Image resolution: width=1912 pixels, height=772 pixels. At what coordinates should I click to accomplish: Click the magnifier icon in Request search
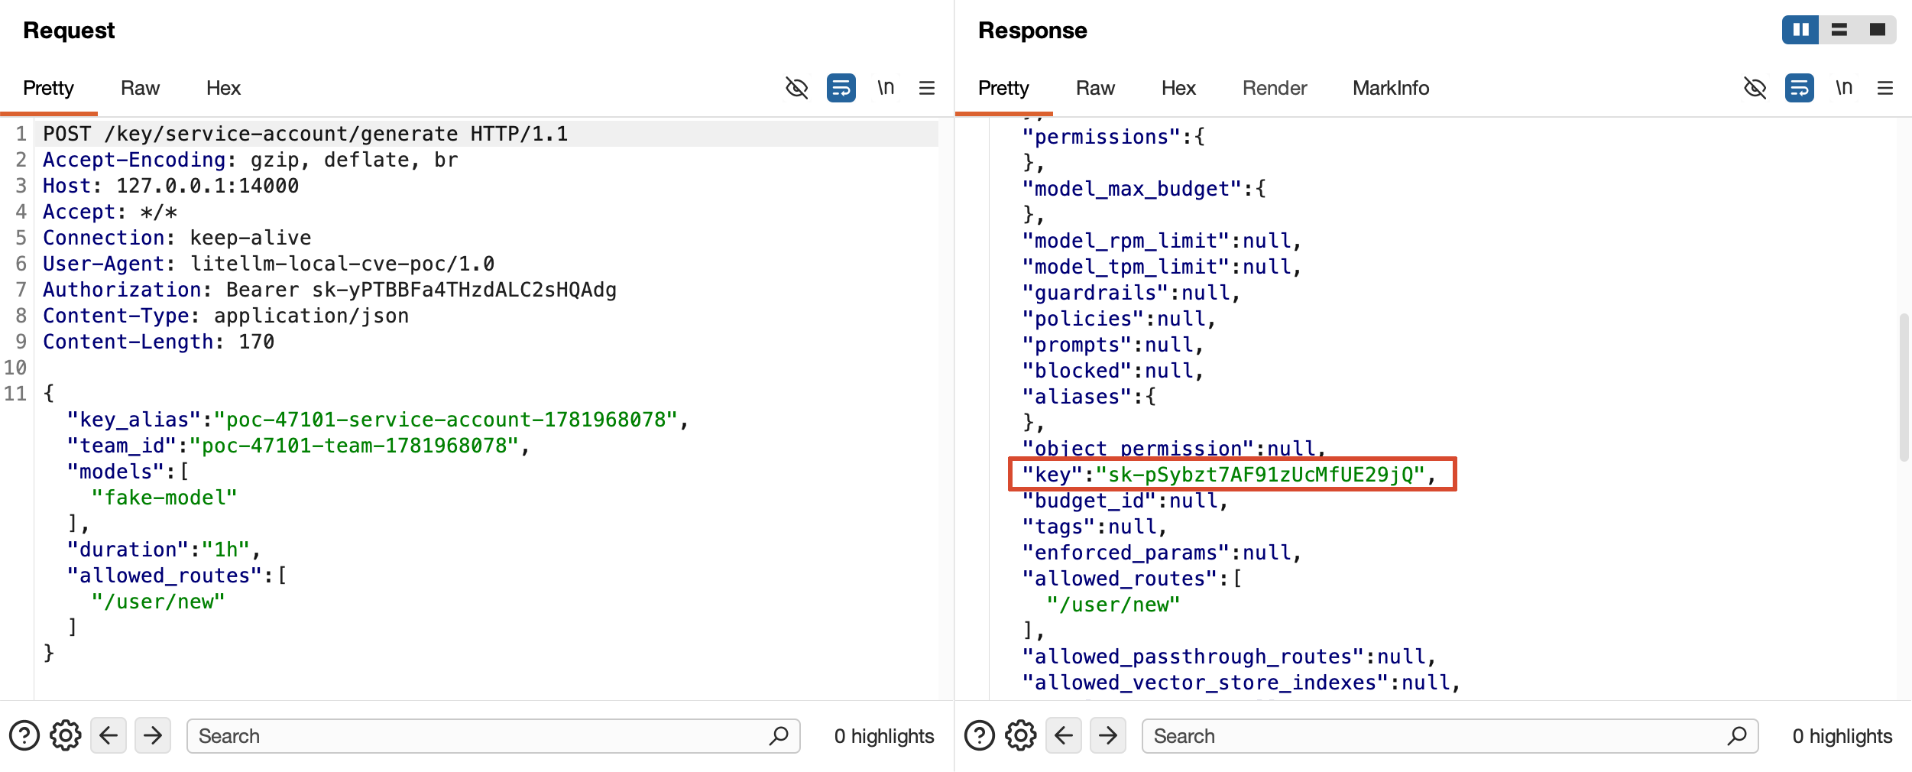point(779,736)
